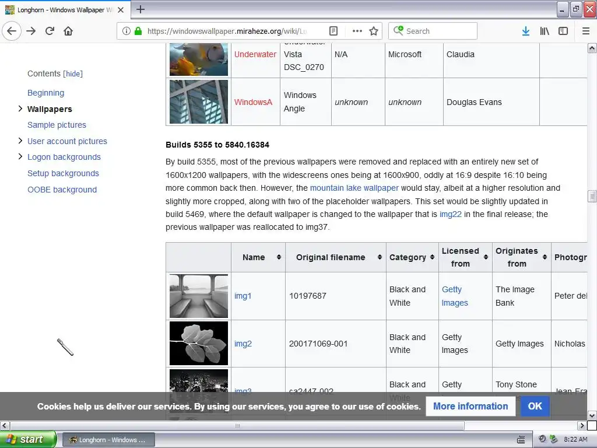The width and height of the screenshot is (597, 448).
Task: Follow Getty Images link in img1 row
Action: 455,296
